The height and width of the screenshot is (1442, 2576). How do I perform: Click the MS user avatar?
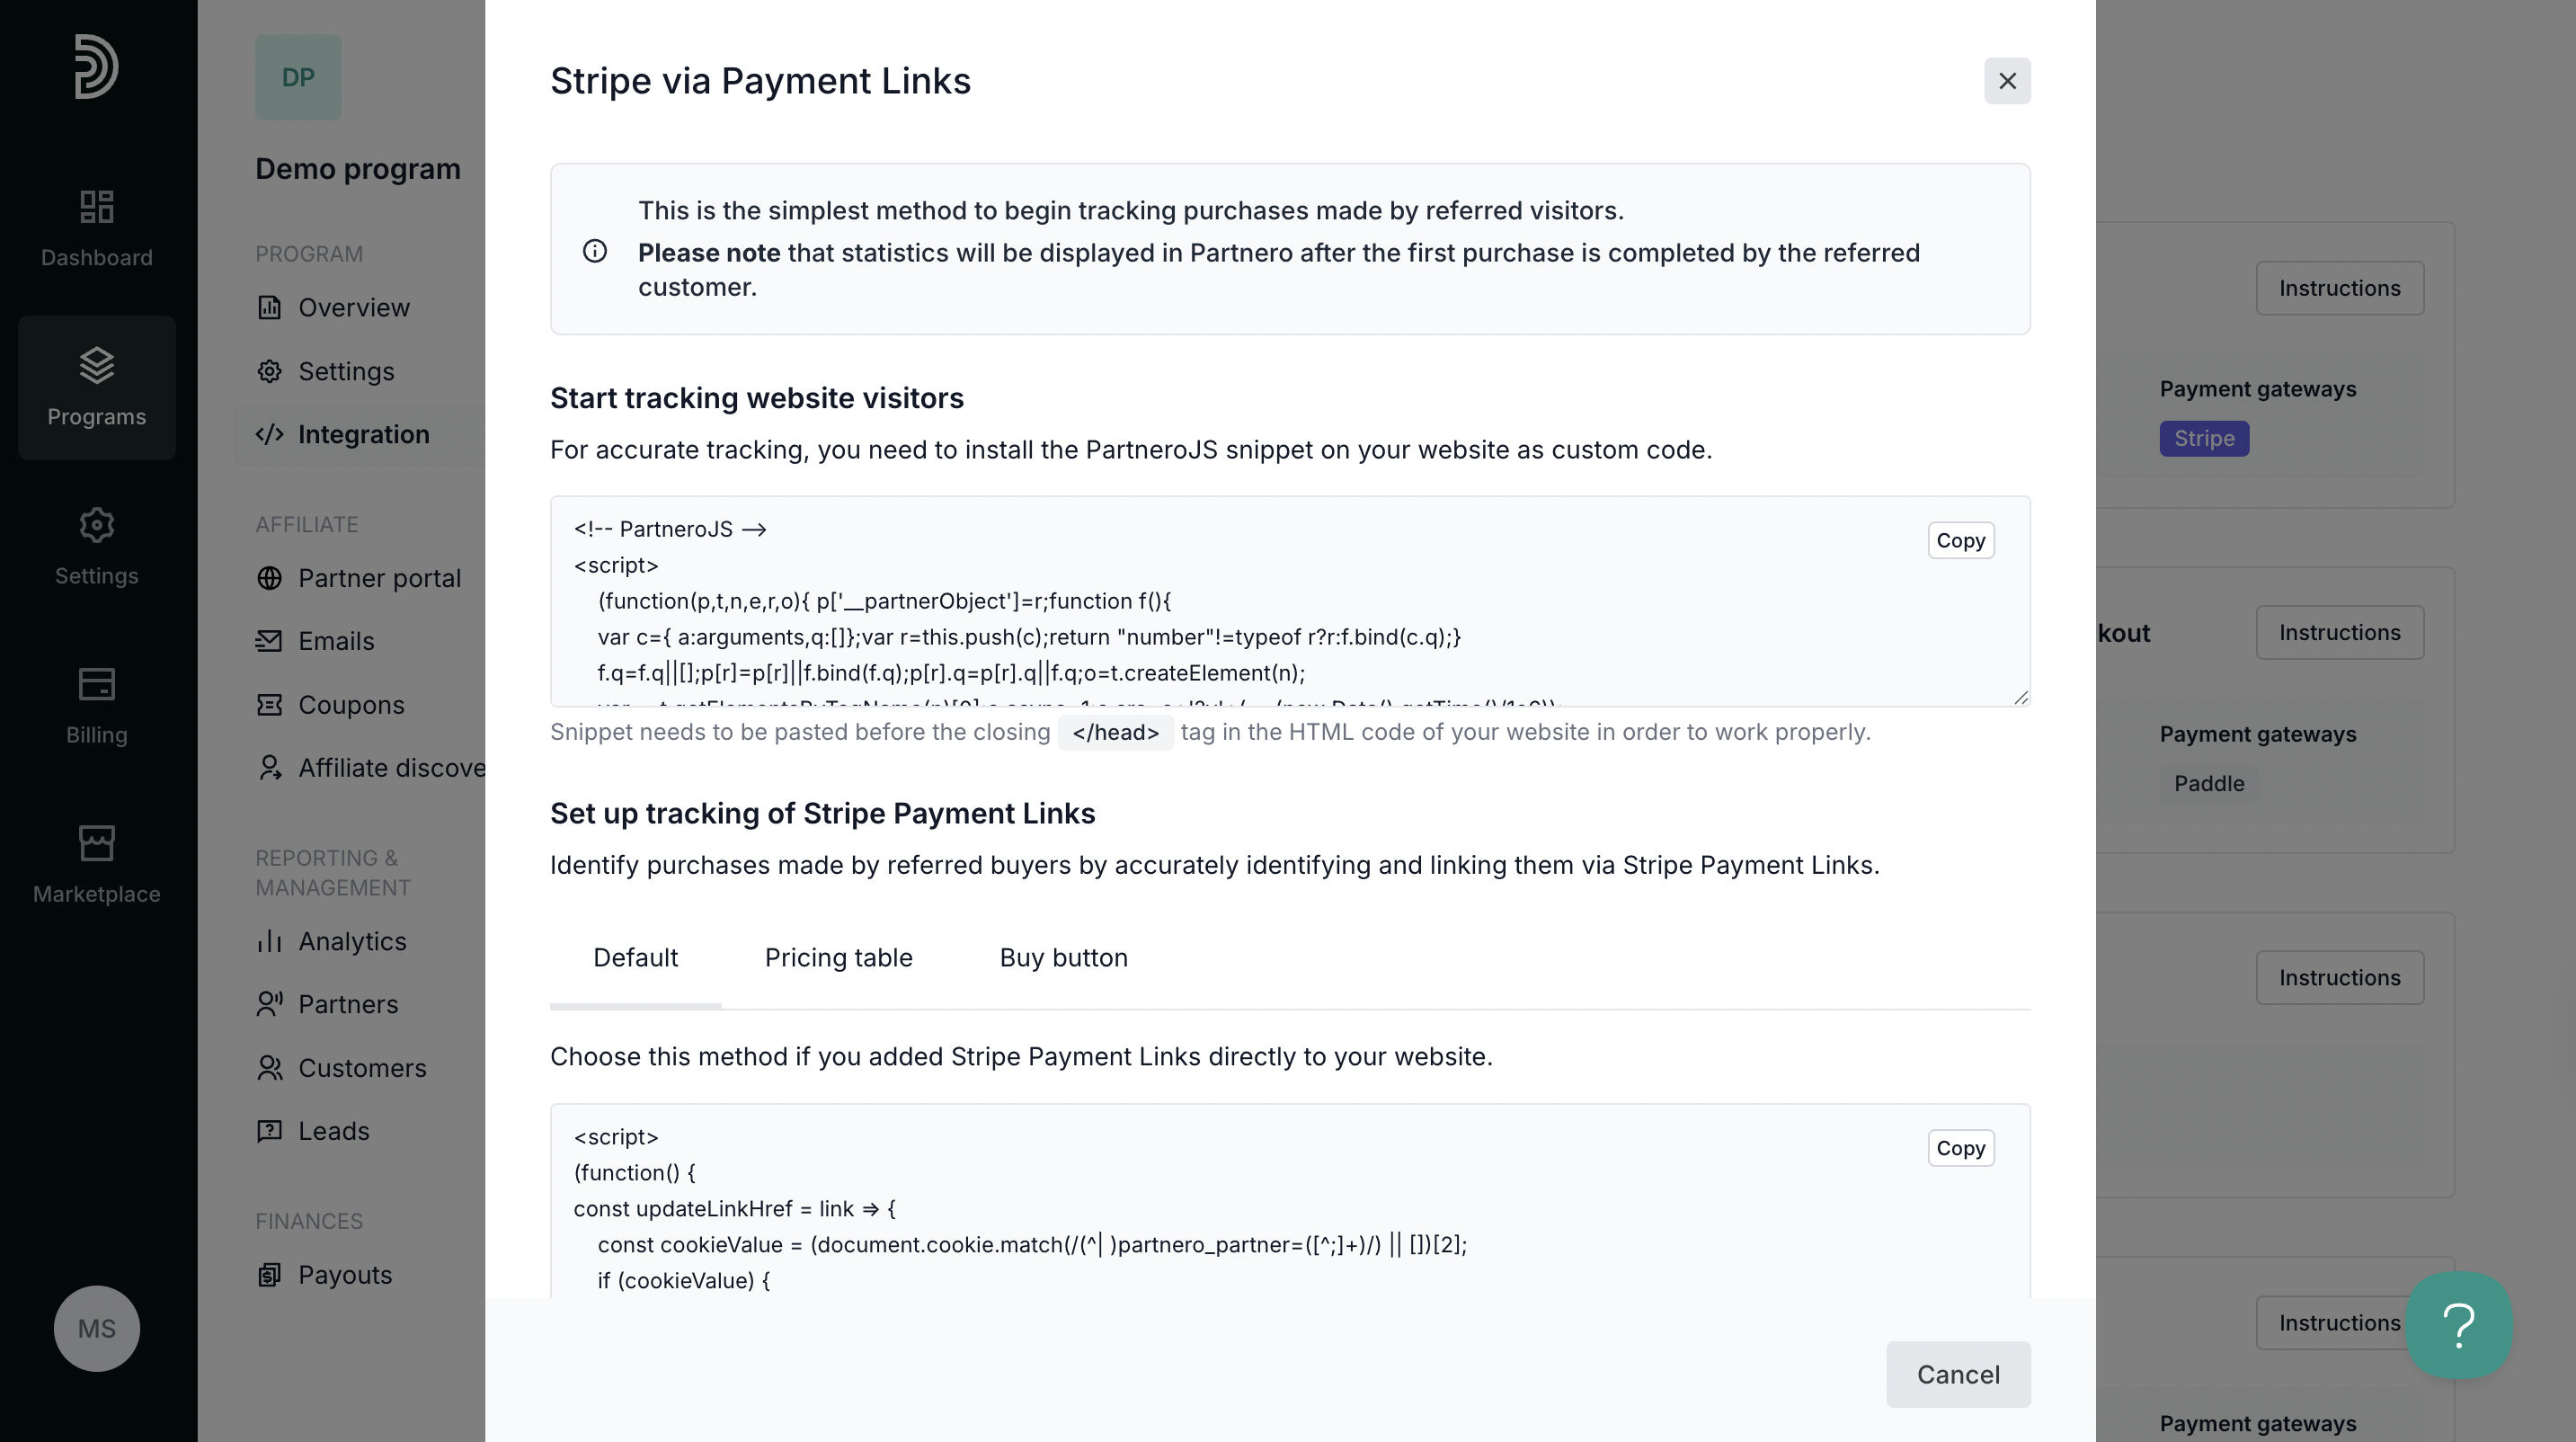click(96, 1328)
